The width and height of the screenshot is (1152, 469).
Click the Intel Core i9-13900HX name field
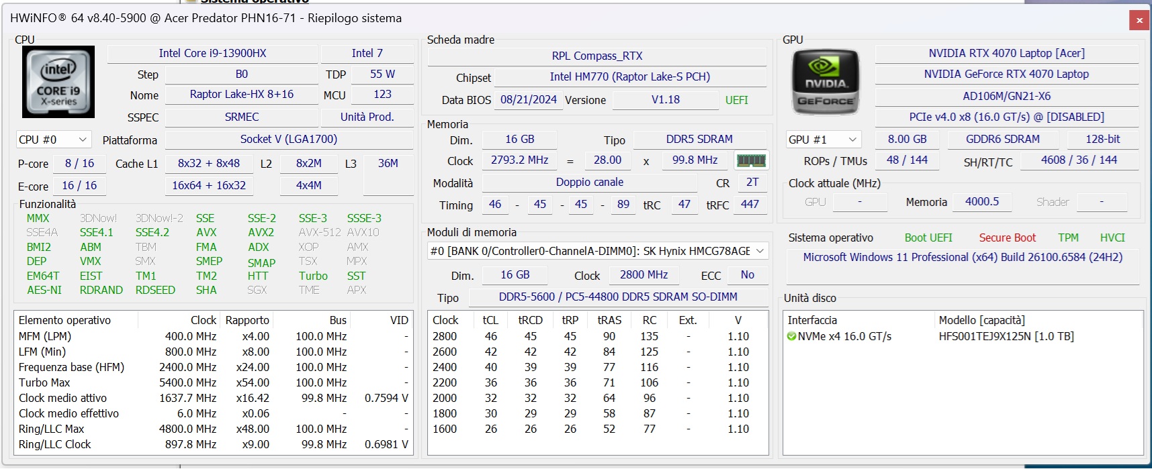[x=212, y=54]
